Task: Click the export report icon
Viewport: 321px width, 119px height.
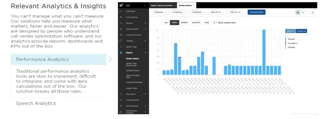Action: 313,12
